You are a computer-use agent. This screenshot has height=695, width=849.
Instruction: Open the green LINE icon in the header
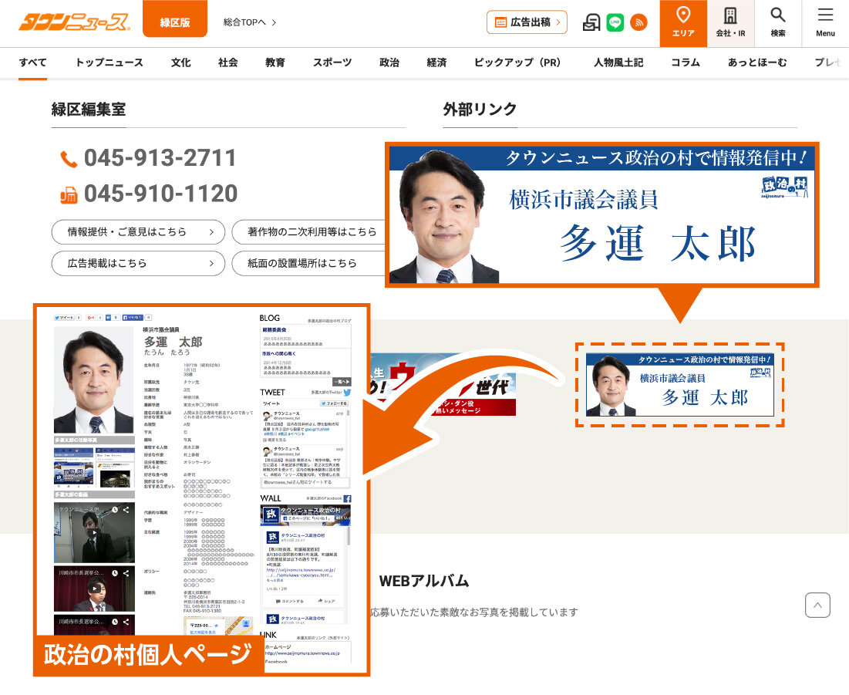click(x=614, y=22)
